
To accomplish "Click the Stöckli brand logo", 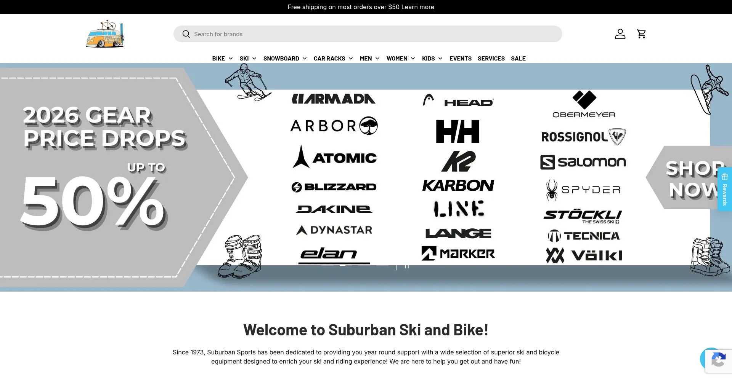I will pos(583,217).
